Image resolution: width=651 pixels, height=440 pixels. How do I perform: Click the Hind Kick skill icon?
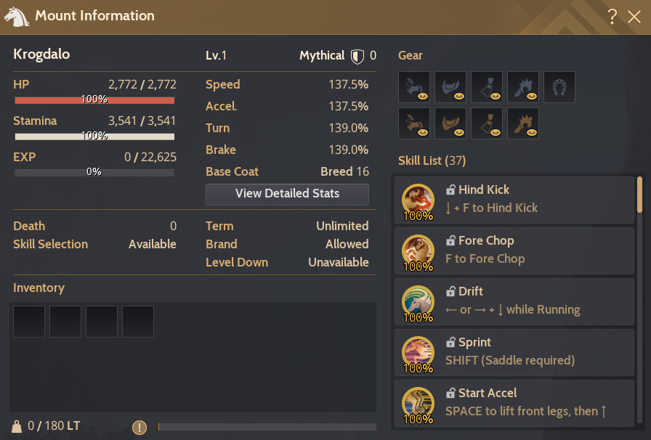coord(418,201)
